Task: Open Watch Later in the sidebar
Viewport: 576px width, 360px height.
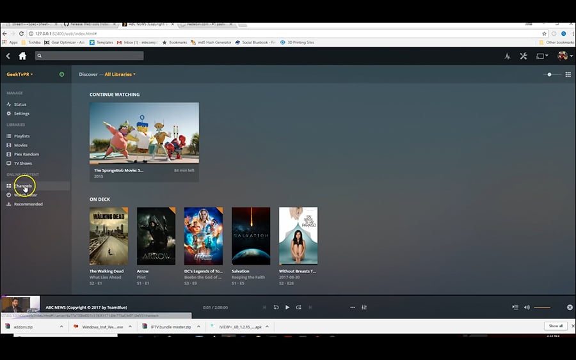Action: point(26,195)
